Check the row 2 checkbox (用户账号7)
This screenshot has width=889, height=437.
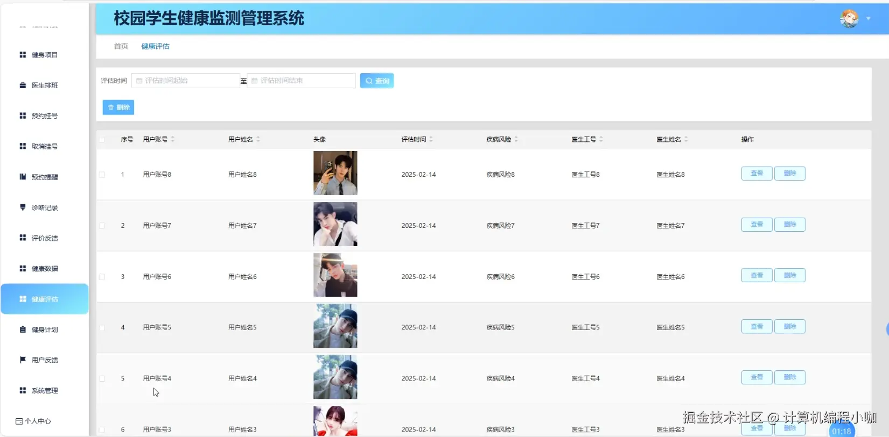point(102,226)
